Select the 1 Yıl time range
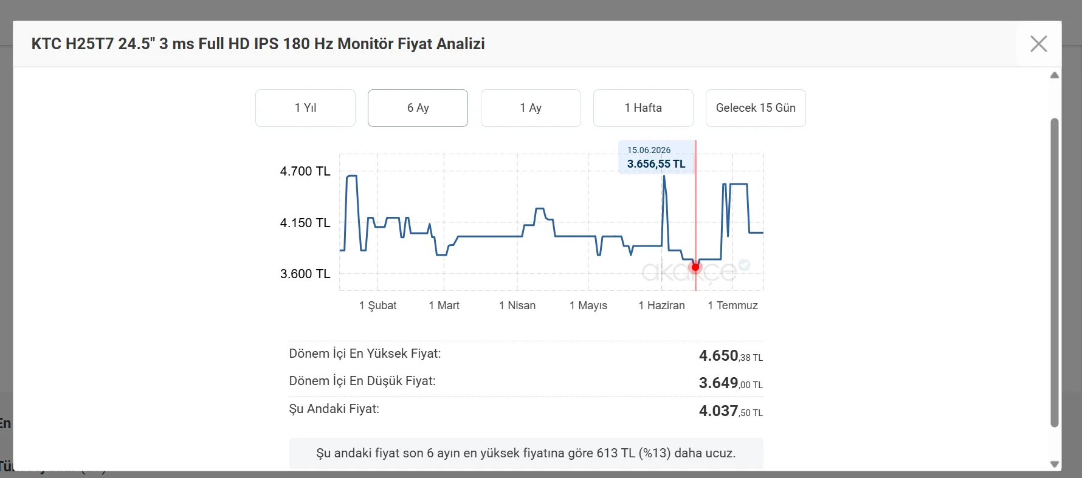The image size is (1082, 478). tap(305, 108)
